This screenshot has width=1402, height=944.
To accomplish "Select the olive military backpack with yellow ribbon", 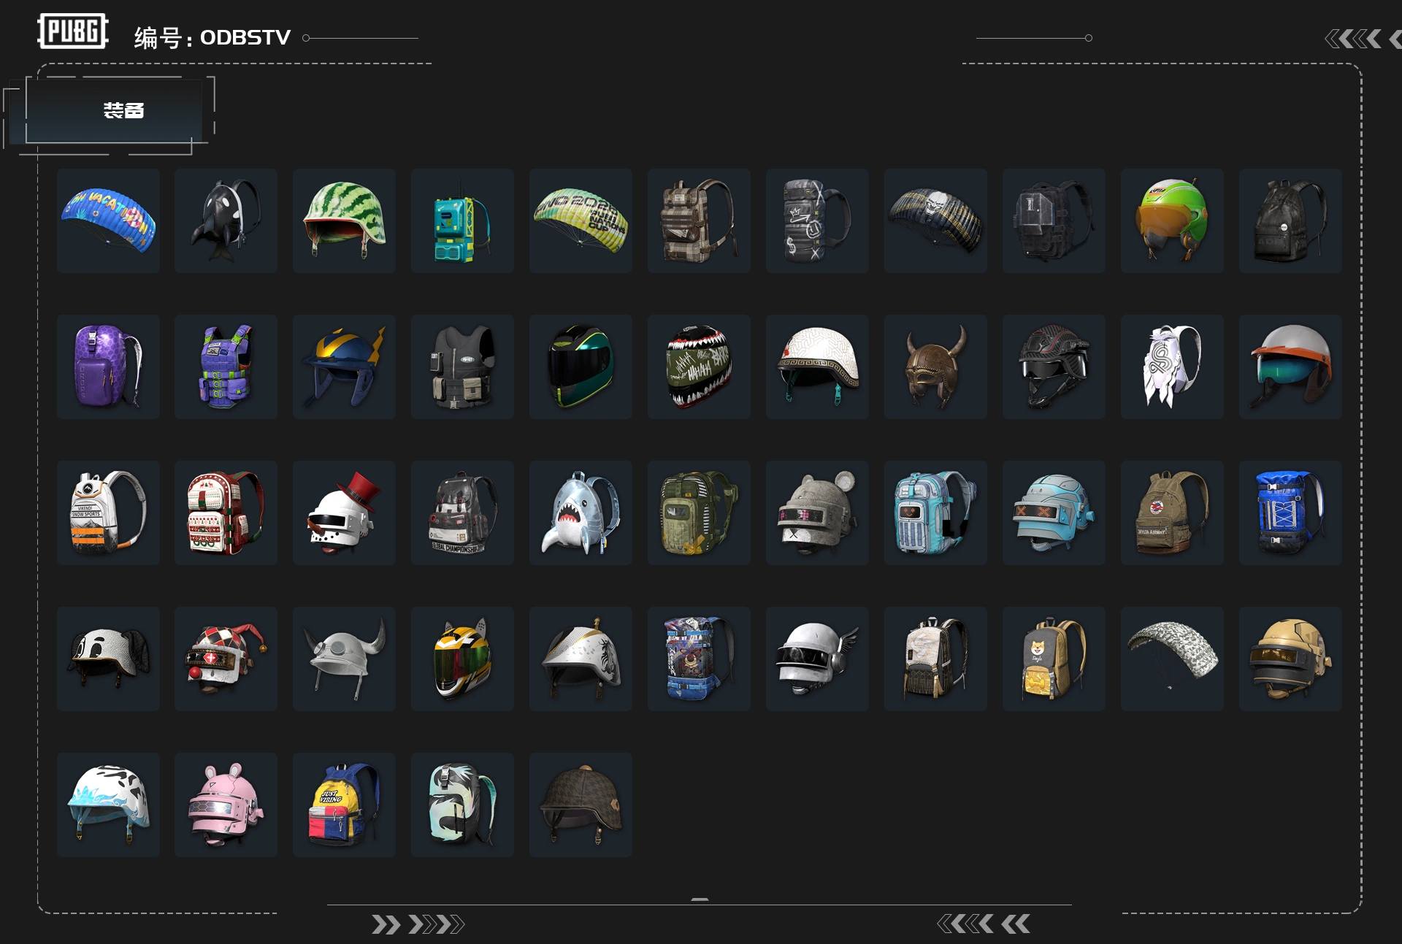I will point(700,513).
